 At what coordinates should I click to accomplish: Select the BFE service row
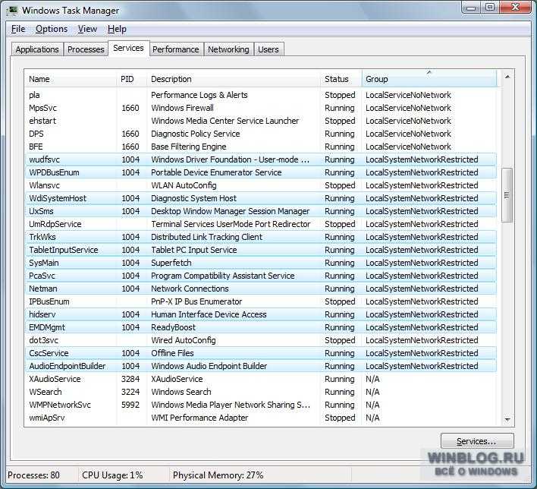click(x=260, y=147)
